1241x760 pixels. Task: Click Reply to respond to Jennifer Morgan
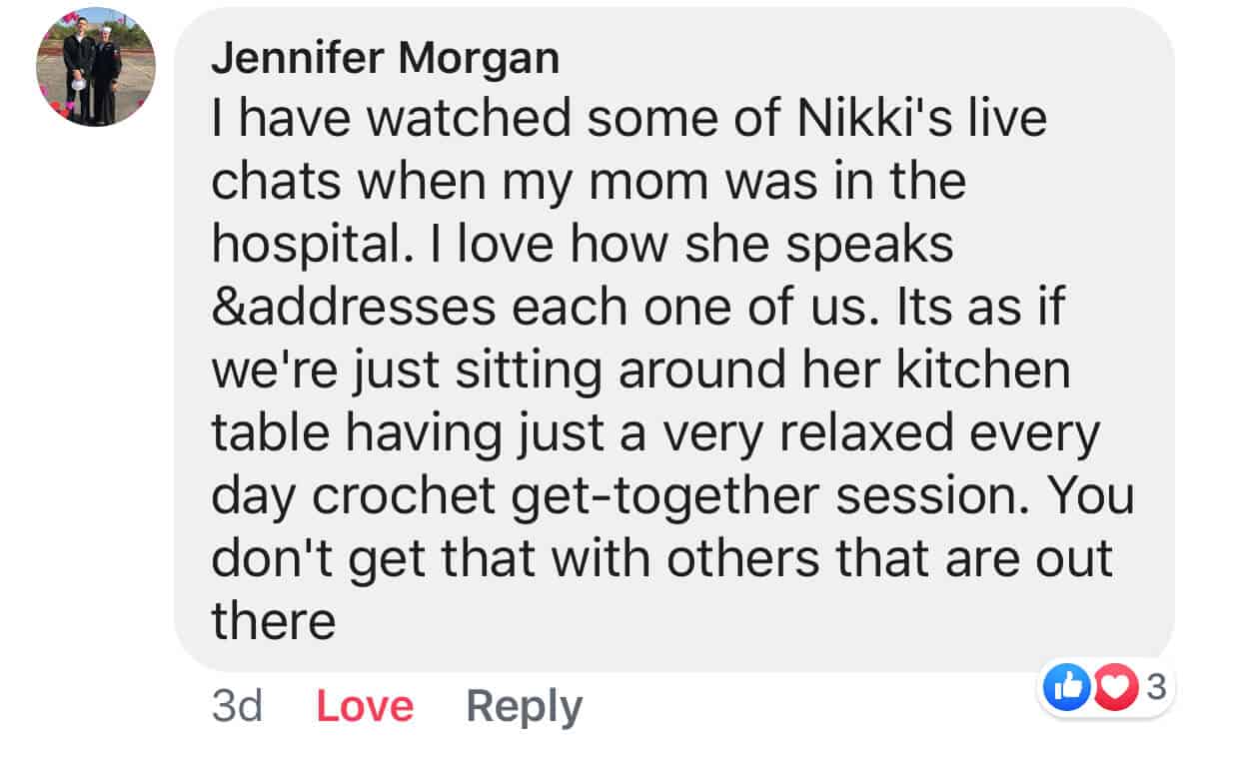523,705
